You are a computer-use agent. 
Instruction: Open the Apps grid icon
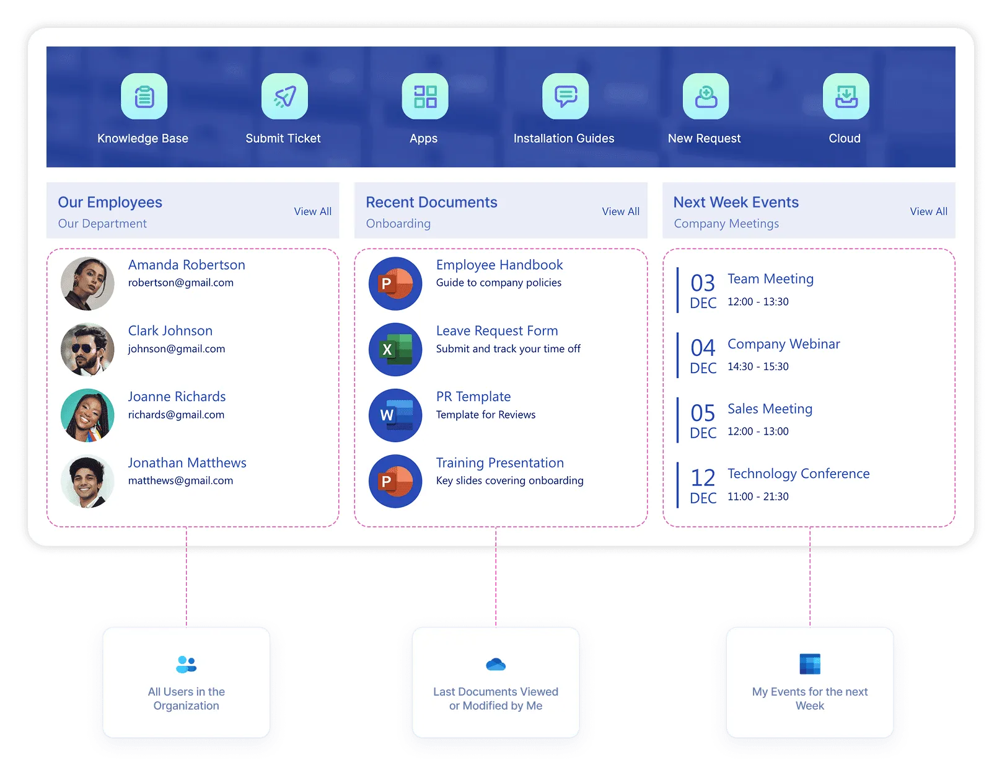click(x=425, y=96)
